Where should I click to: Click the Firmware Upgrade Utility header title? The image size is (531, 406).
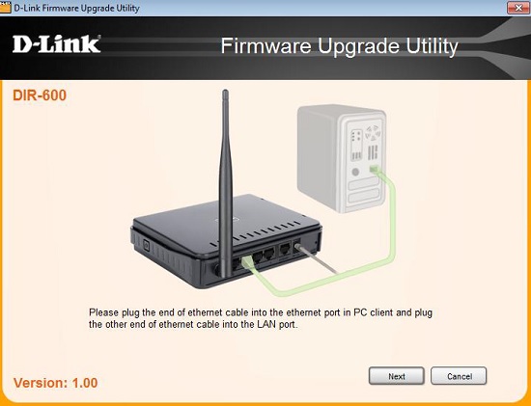pyautogui.click(x=339, y=46)
